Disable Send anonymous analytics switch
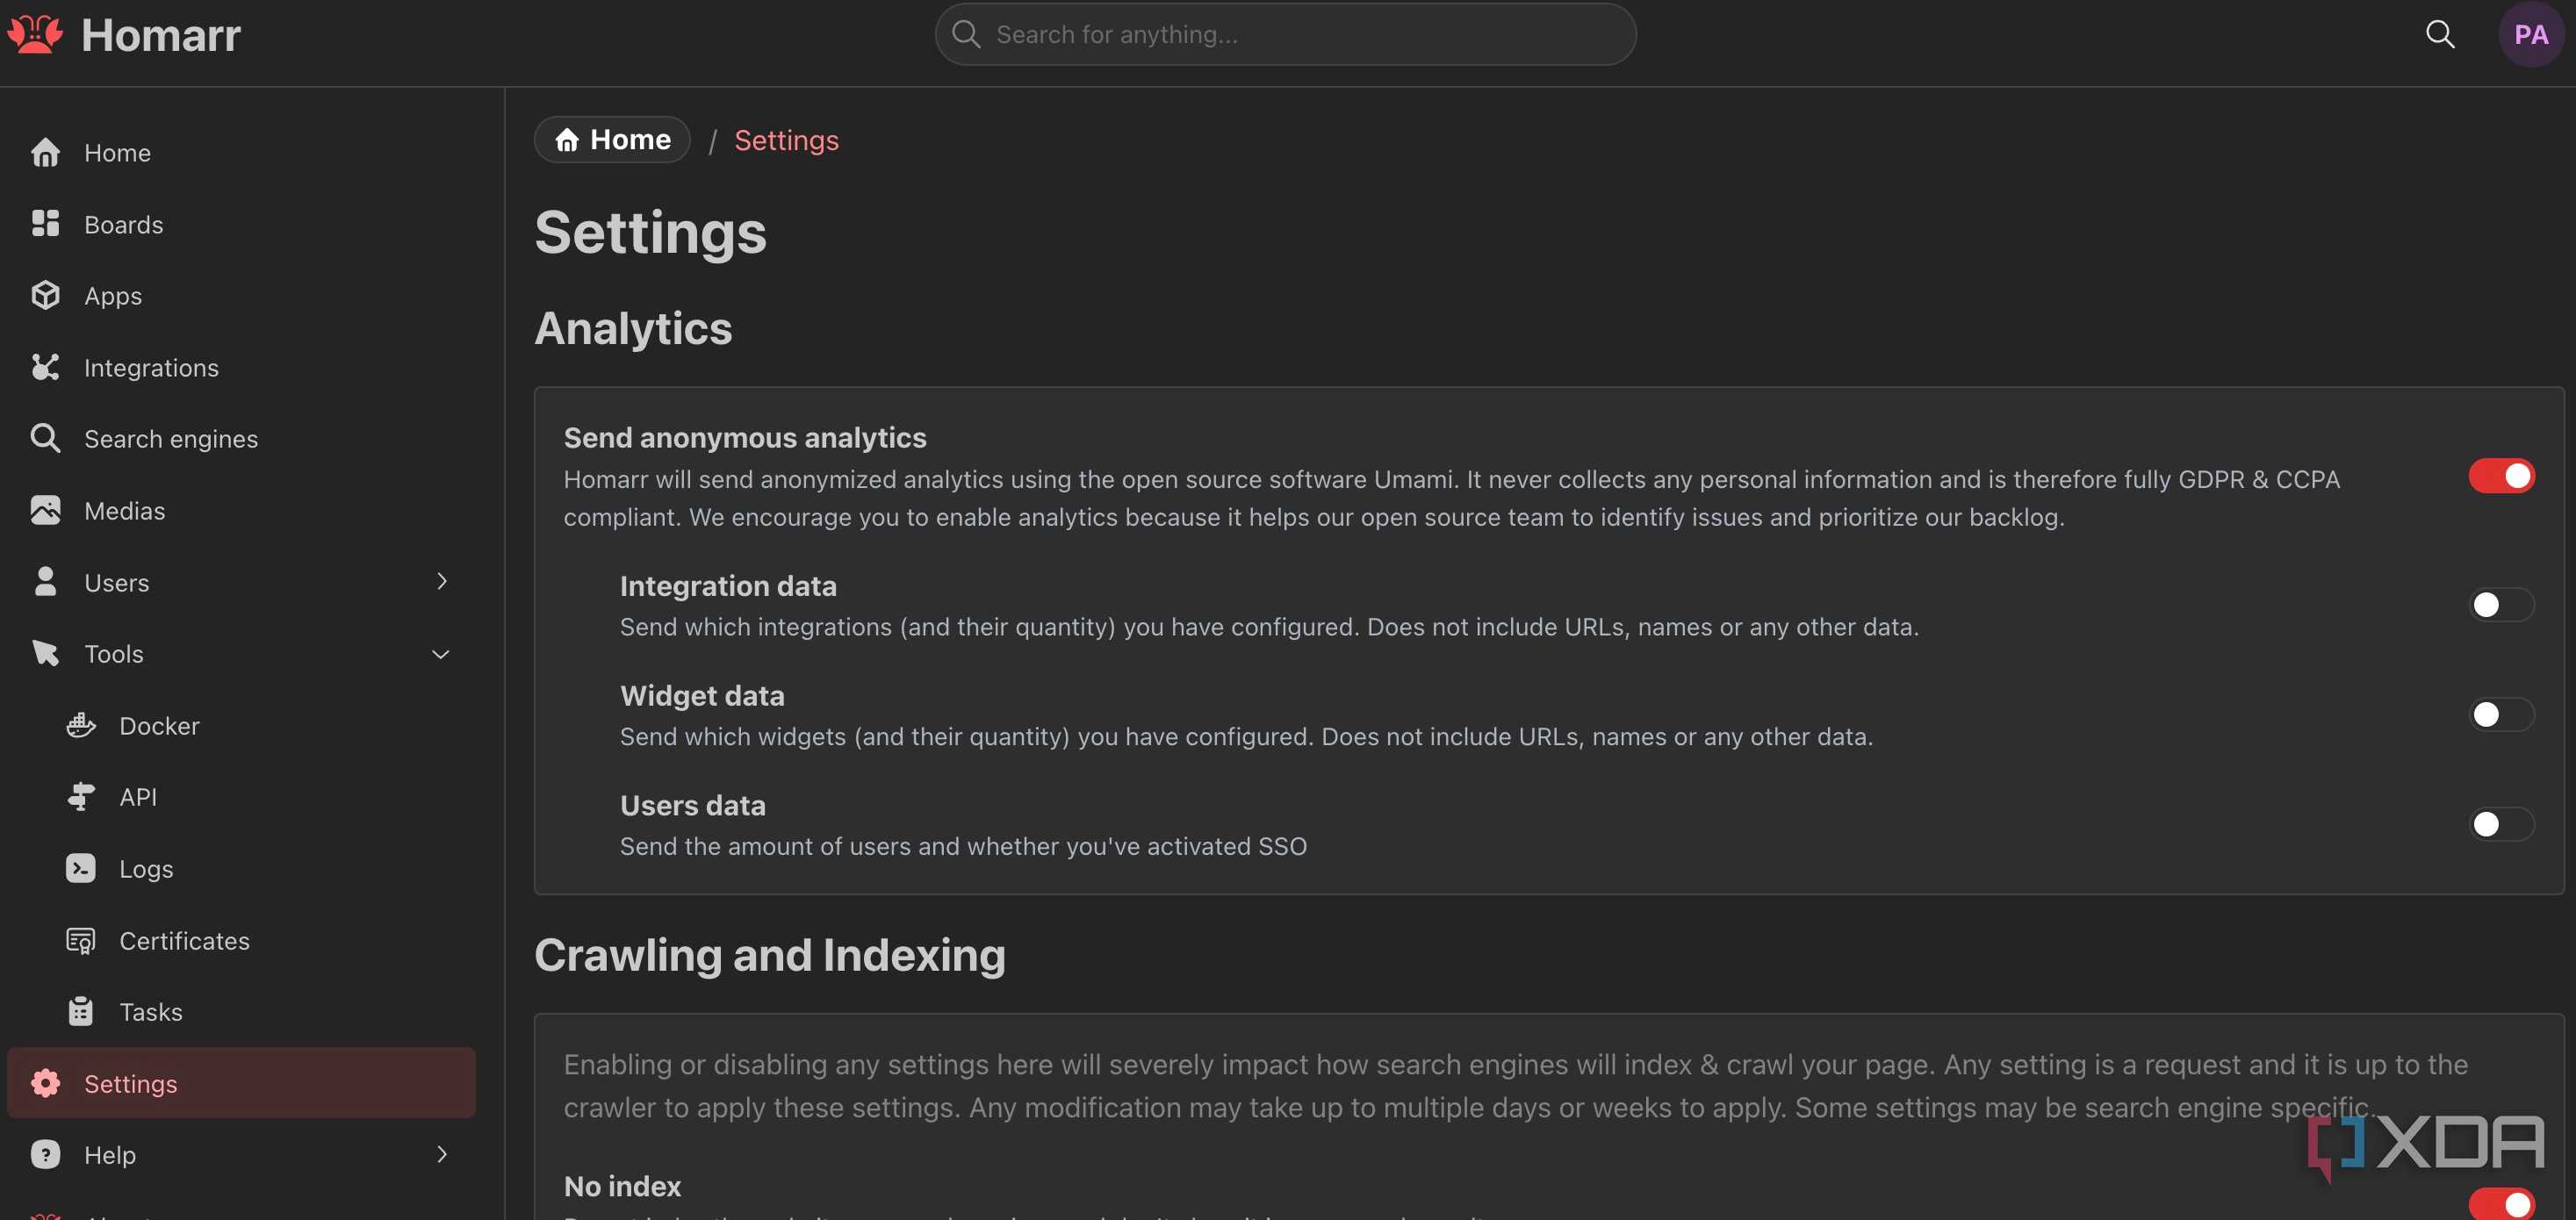Screen dimensions: 2576x1220 coord(2501,476)
